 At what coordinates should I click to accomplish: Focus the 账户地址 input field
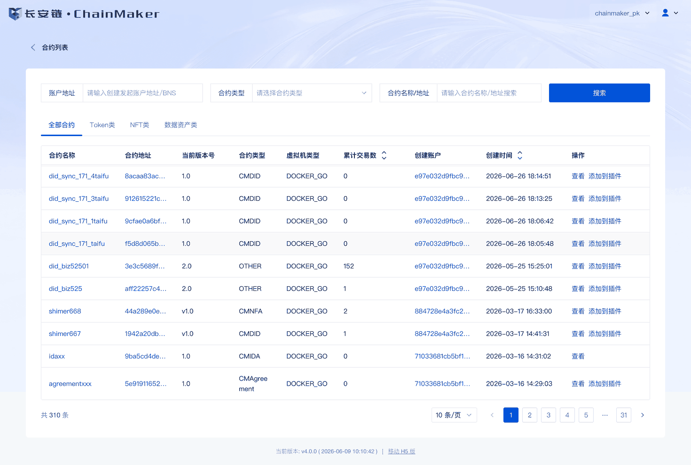click(x=142, y=93)
